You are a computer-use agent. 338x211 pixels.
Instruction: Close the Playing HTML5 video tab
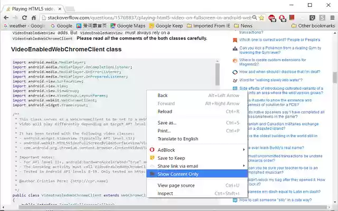(x=60, y=9)
